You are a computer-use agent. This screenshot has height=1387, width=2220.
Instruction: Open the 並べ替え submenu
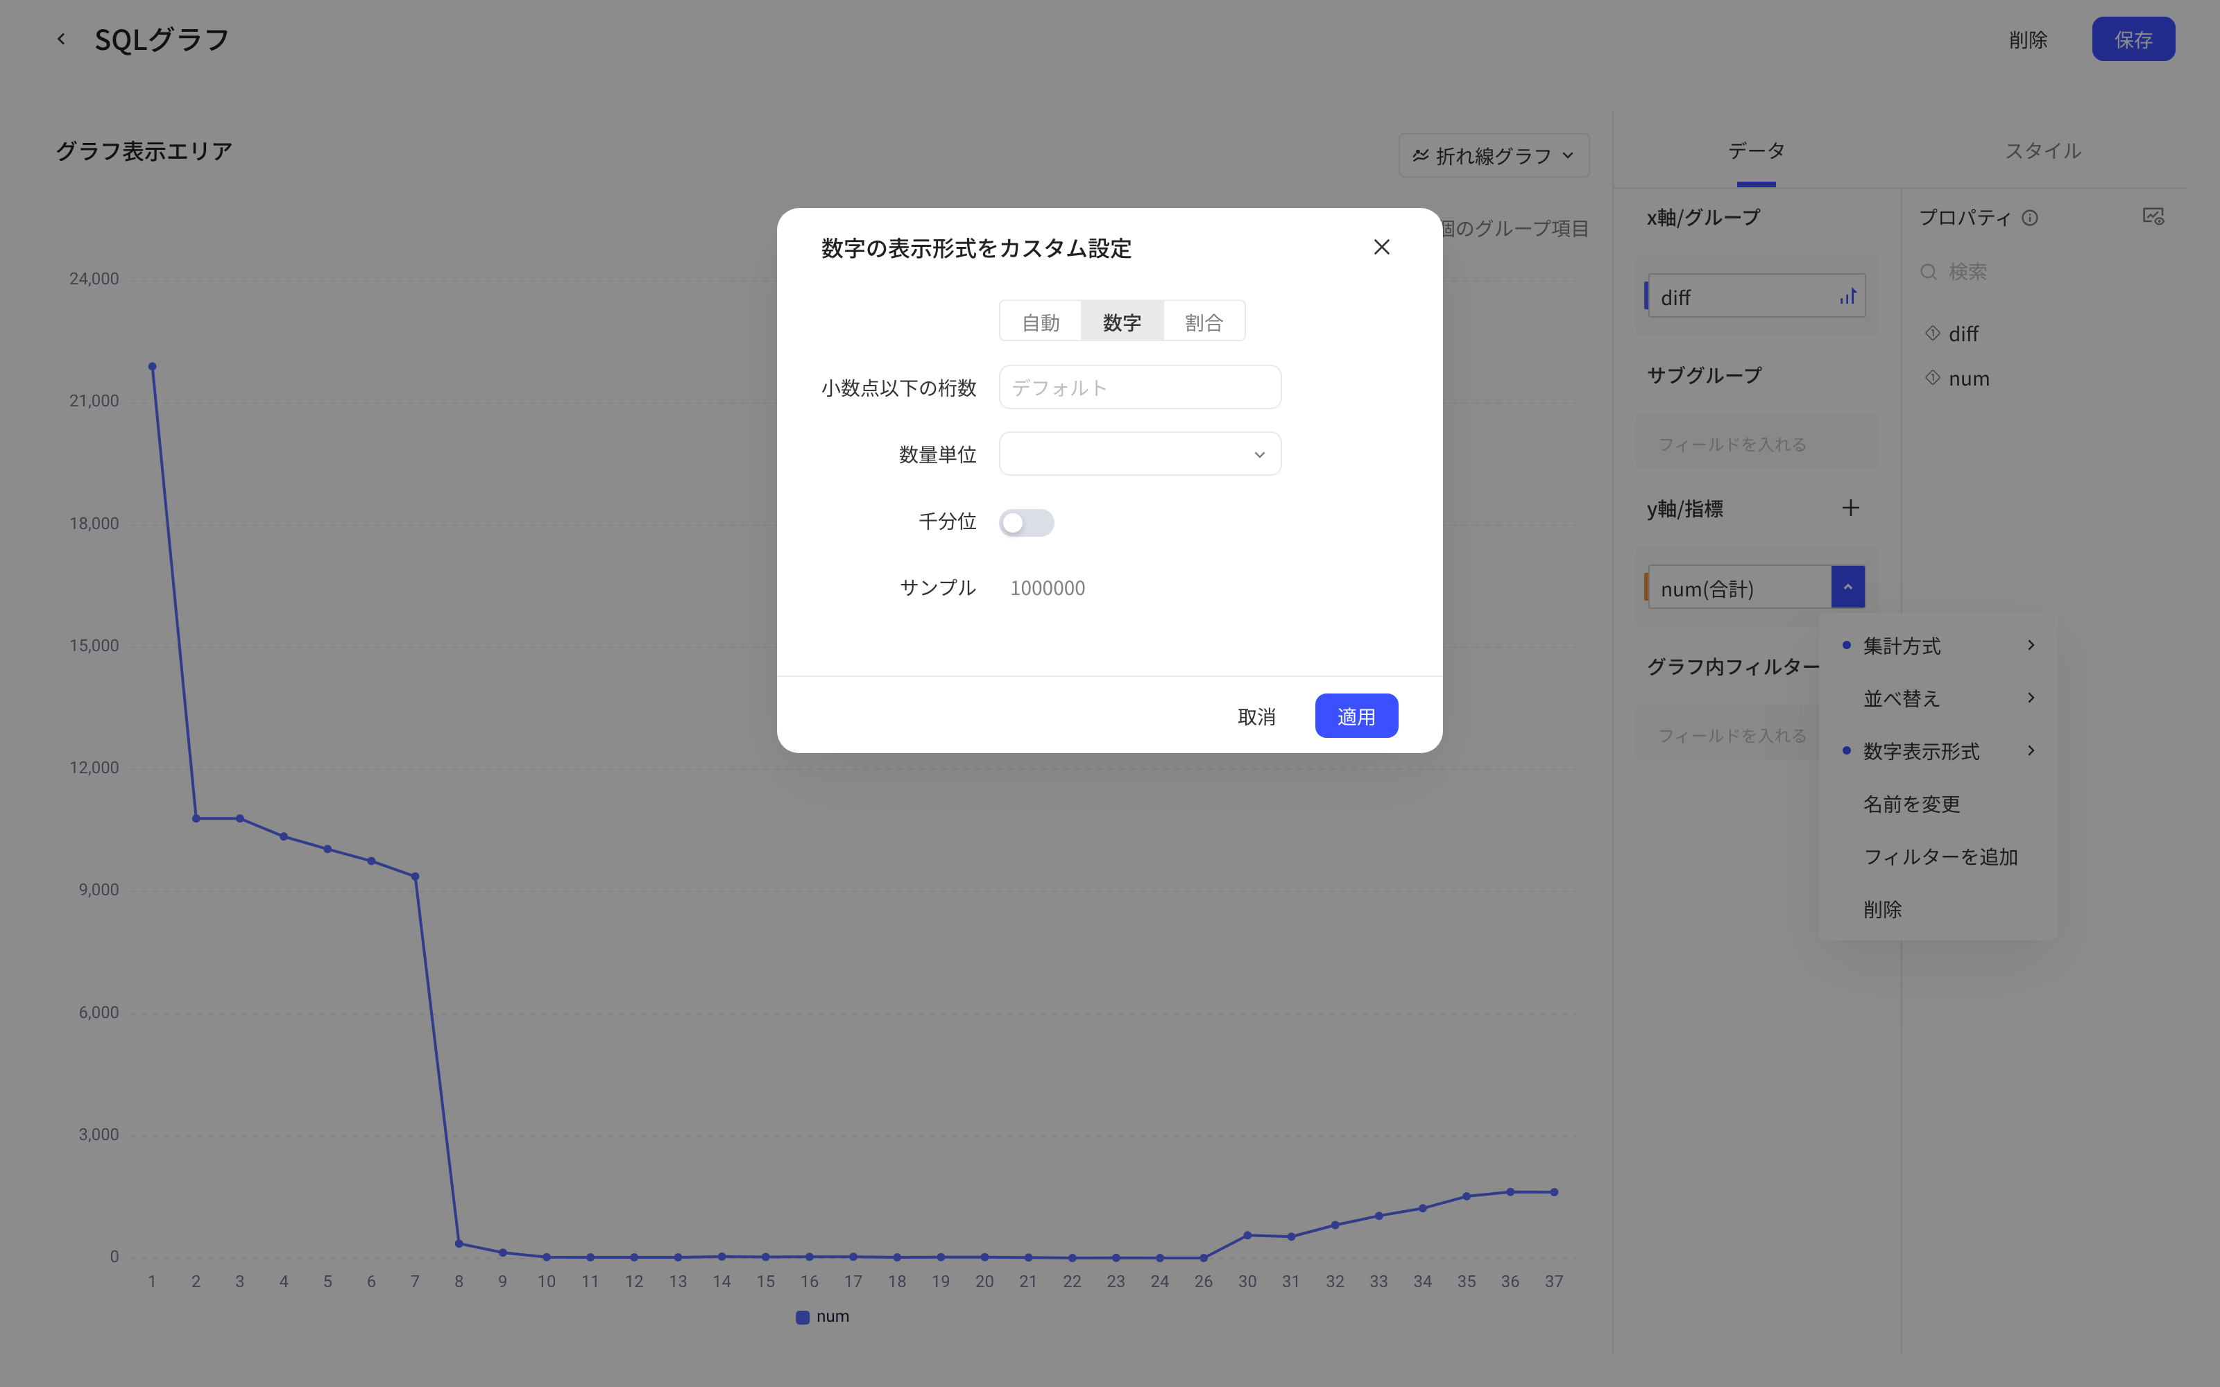[1938, 698]
